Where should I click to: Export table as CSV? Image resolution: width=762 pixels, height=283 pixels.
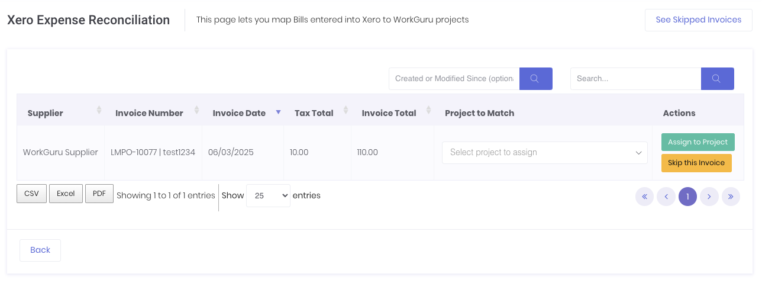(31, 194)
